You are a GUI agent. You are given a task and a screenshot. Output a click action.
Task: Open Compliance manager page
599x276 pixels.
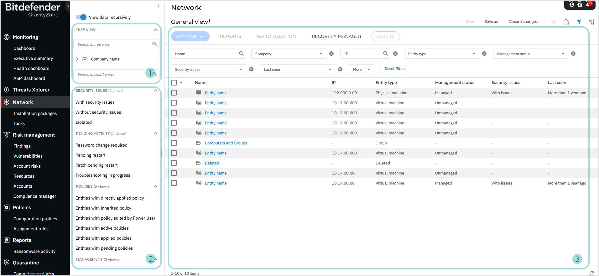coord(35,196)
